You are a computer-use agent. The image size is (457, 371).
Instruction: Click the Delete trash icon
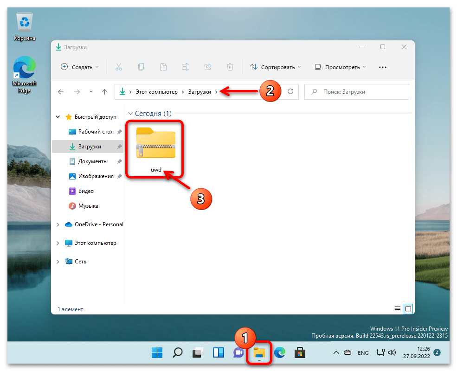click(x=230, y=67)
